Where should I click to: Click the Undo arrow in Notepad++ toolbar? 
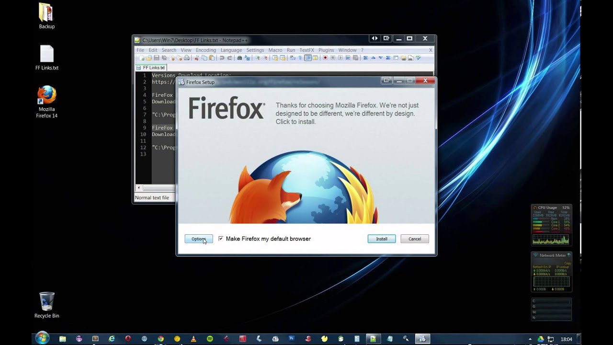(222, 58)
